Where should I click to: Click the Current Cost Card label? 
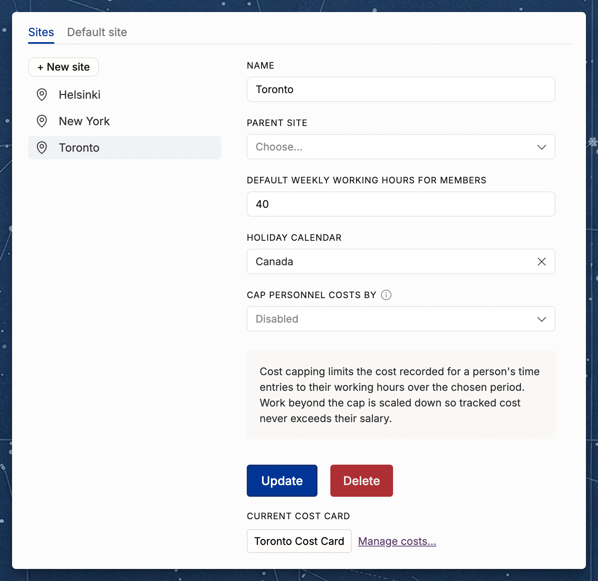click(x=298, y=516)
